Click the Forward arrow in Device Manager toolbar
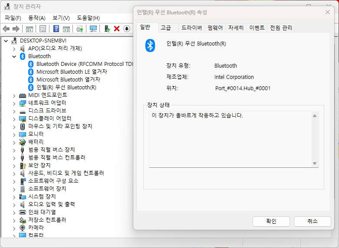This screenshot has height=248, width=339. tap(16, 29)
